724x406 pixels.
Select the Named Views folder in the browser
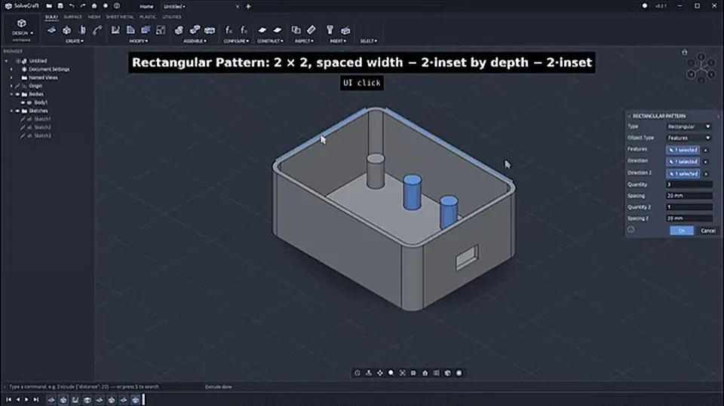coord(44,78)
